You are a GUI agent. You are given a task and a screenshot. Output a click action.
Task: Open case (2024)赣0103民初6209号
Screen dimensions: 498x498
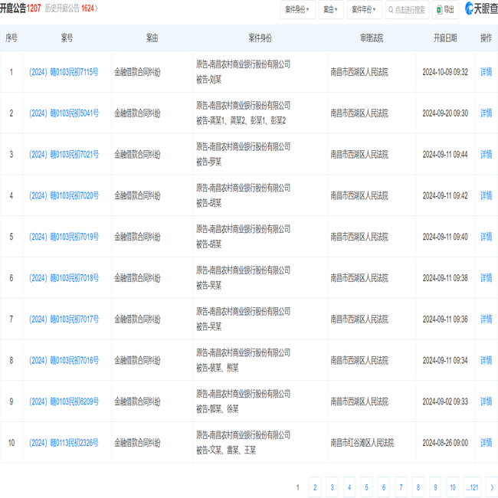[64, 401]
